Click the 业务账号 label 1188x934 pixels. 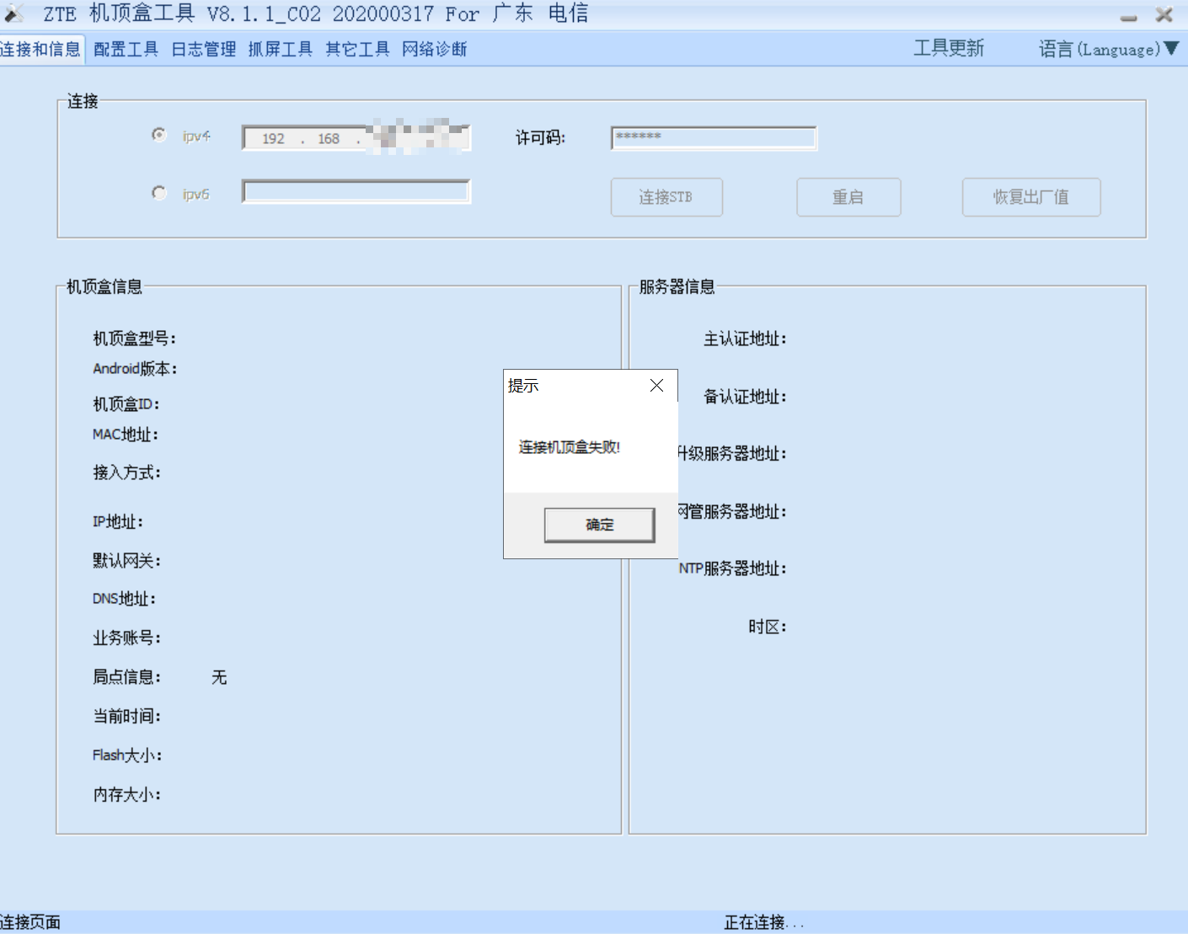[126, 638]
